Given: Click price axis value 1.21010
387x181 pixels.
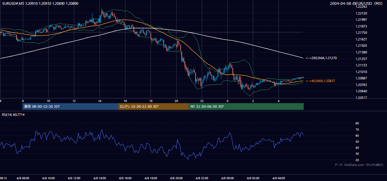Looking at the screenshot, I should pyautogui.click(x=361, y=72).
